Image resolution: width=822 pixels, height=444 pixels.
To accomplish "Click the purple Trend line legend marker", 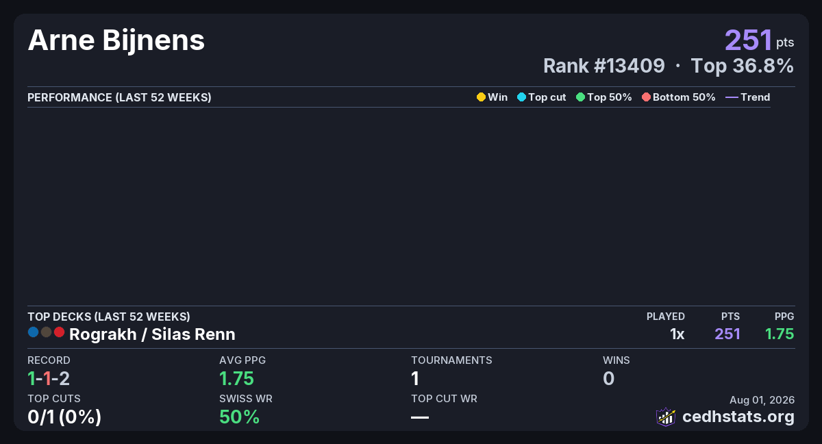I will point(732,97).
